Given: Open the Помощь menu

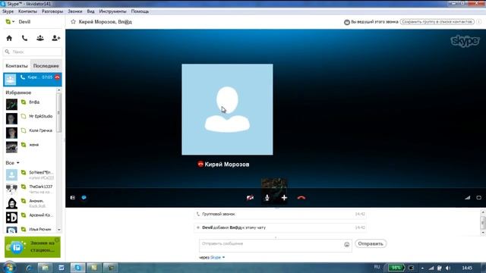Looking at the screenshot, I should click(140, 11).
